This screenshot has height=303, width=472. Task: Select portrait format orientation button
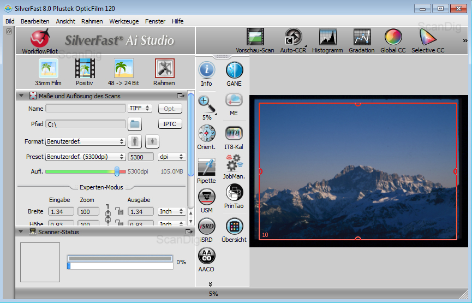point(135,141)
